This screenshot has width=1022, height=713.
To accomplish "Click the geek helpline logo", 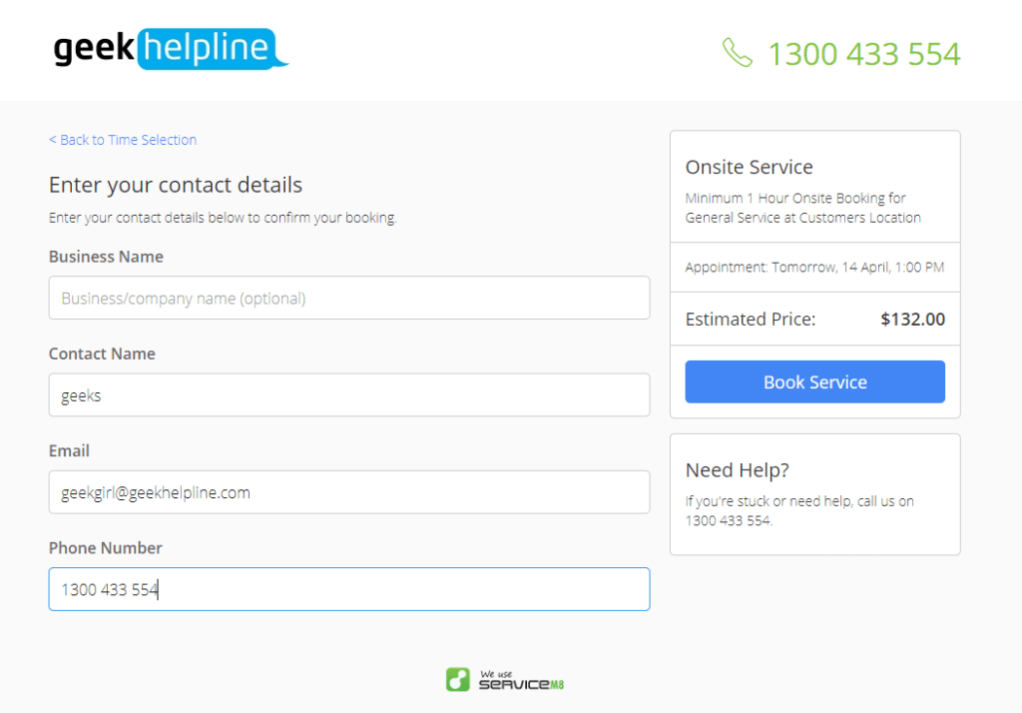I will (x=171, y=48).
